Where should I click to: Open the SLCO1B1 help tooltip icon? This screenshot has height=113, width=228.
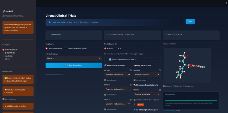click(160, 70)
